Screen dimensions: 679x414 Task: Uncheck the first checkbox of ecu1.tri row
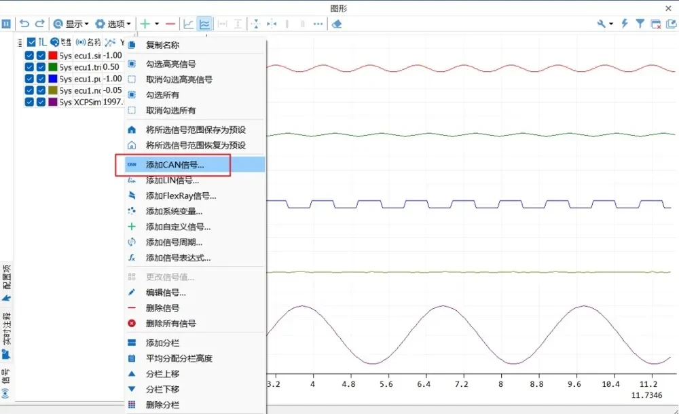tap(29, 67)
